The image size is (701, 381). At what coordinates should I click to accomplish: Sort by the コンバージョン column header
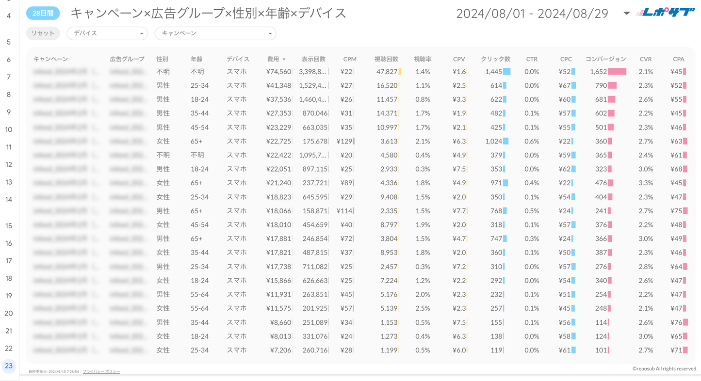coord(606,59)
